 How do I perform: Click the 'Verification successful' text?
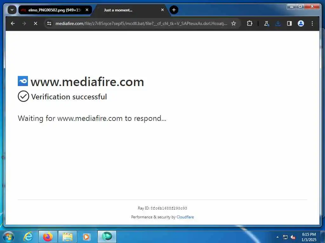coord(69,97)
